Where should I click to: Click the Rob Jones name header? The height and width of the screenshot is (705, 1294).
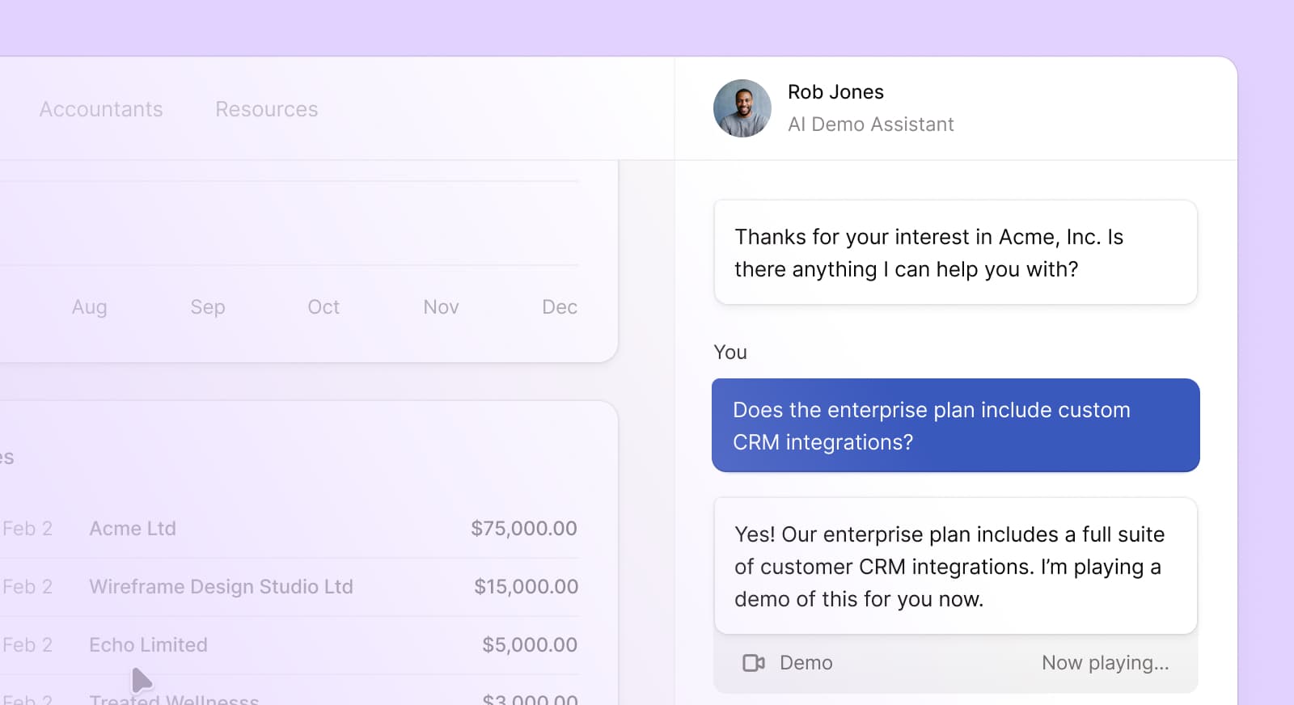[x=835, y=92]
